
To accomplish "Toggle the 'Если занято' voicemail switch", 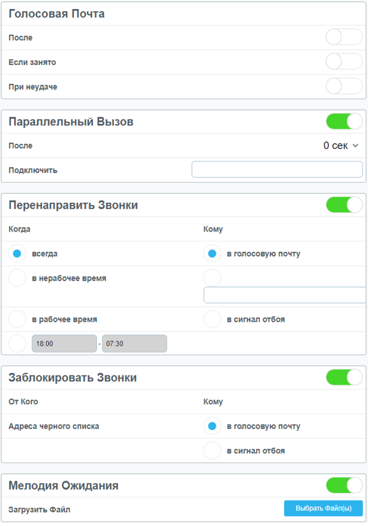I will (344, 62).
